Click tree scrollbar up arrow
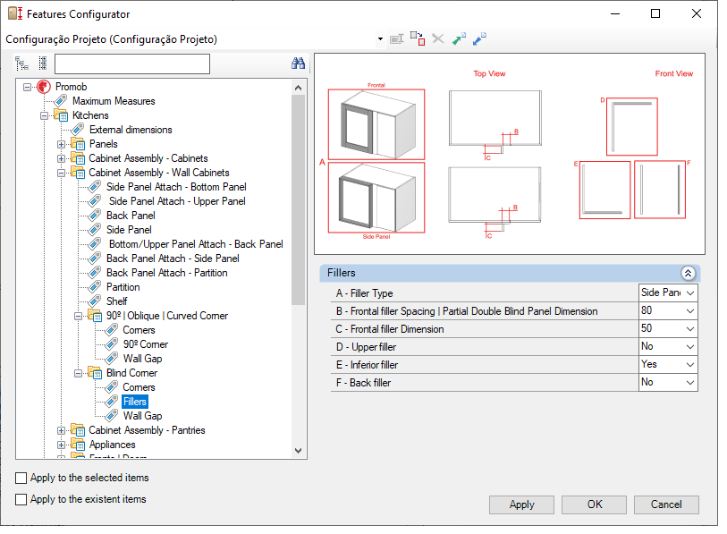Screen dimensions: 727x534 (298, 88)
